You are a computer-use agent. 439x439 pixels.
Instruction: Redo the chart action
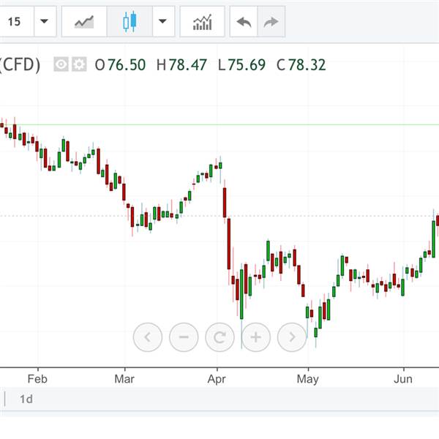[x=271, y=21]
